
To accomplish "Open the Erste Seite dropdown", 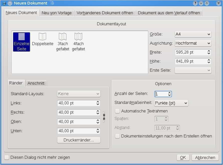I will coord(193,70).
